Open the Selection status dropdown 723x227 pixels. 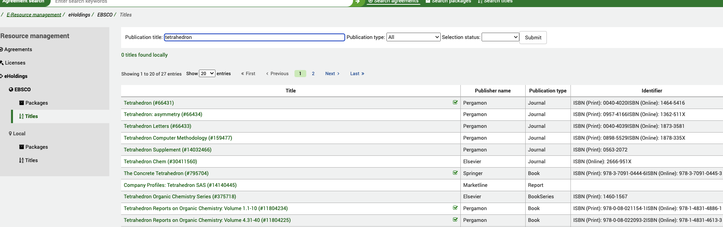pos(500,37)
